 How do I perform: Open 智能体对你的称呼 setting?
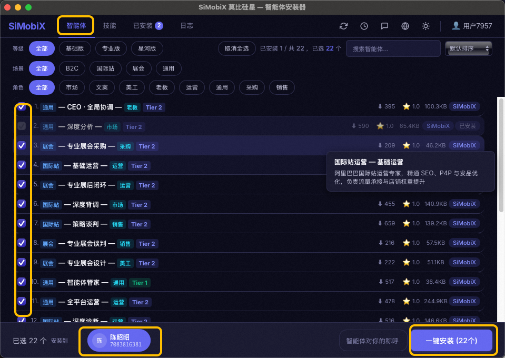372,341
